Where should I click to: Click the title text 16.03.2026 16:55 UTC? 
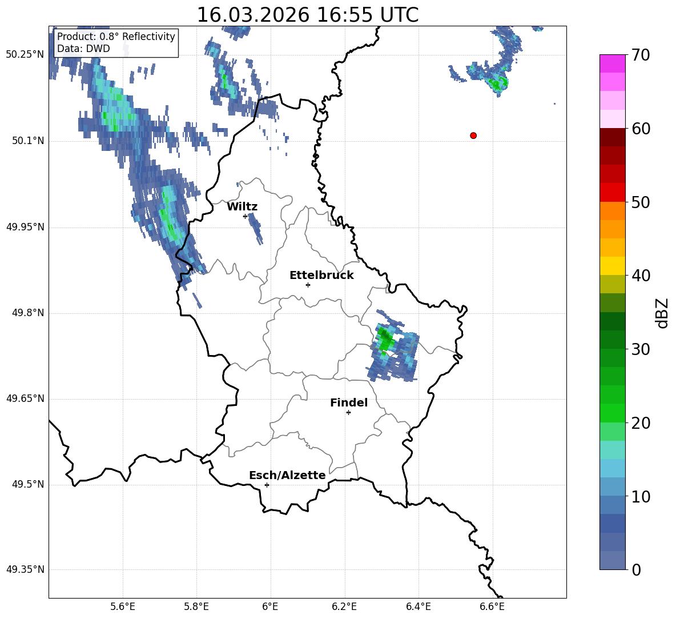pyautogui.click(x=307, y=15)
